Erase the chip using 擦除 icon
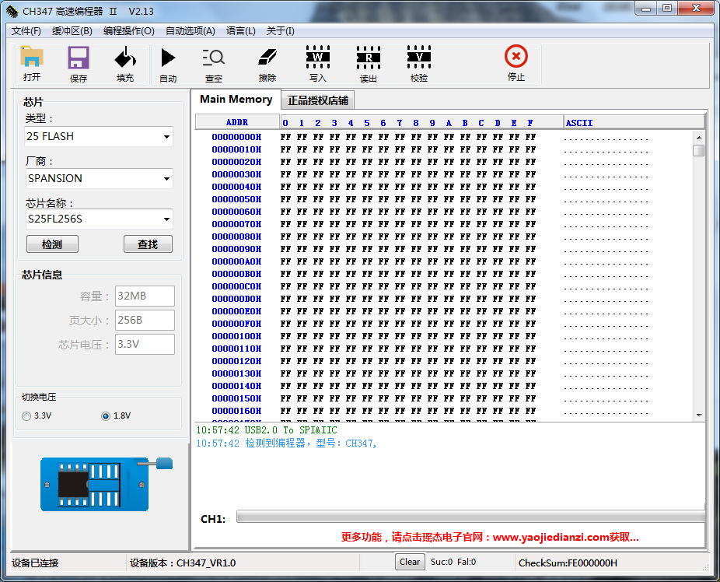Viewport: 720px width, 582px height. (267, 62)
